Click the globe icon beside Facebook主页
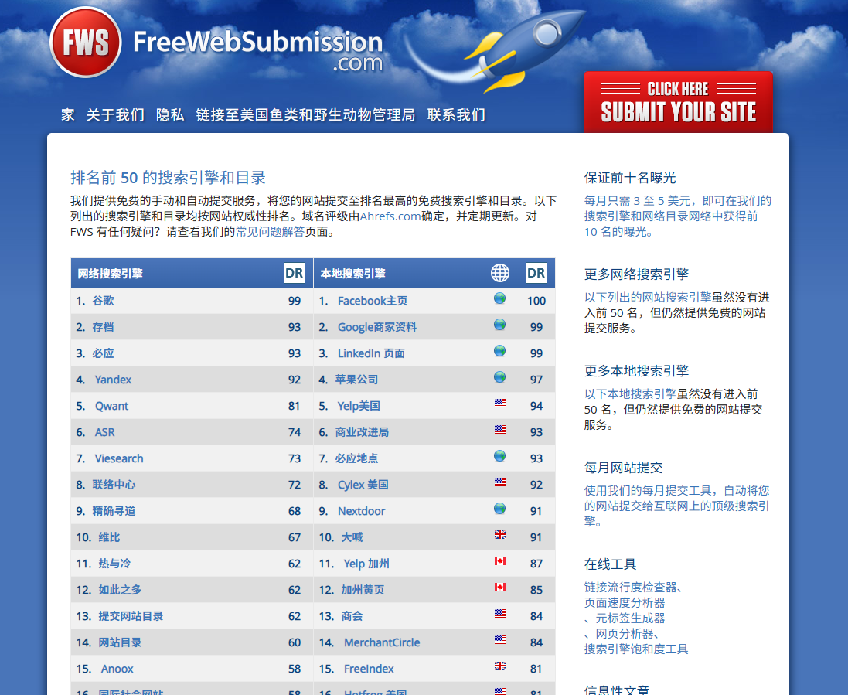The height and width of the screenshot is (695, 848). (499, 298)
